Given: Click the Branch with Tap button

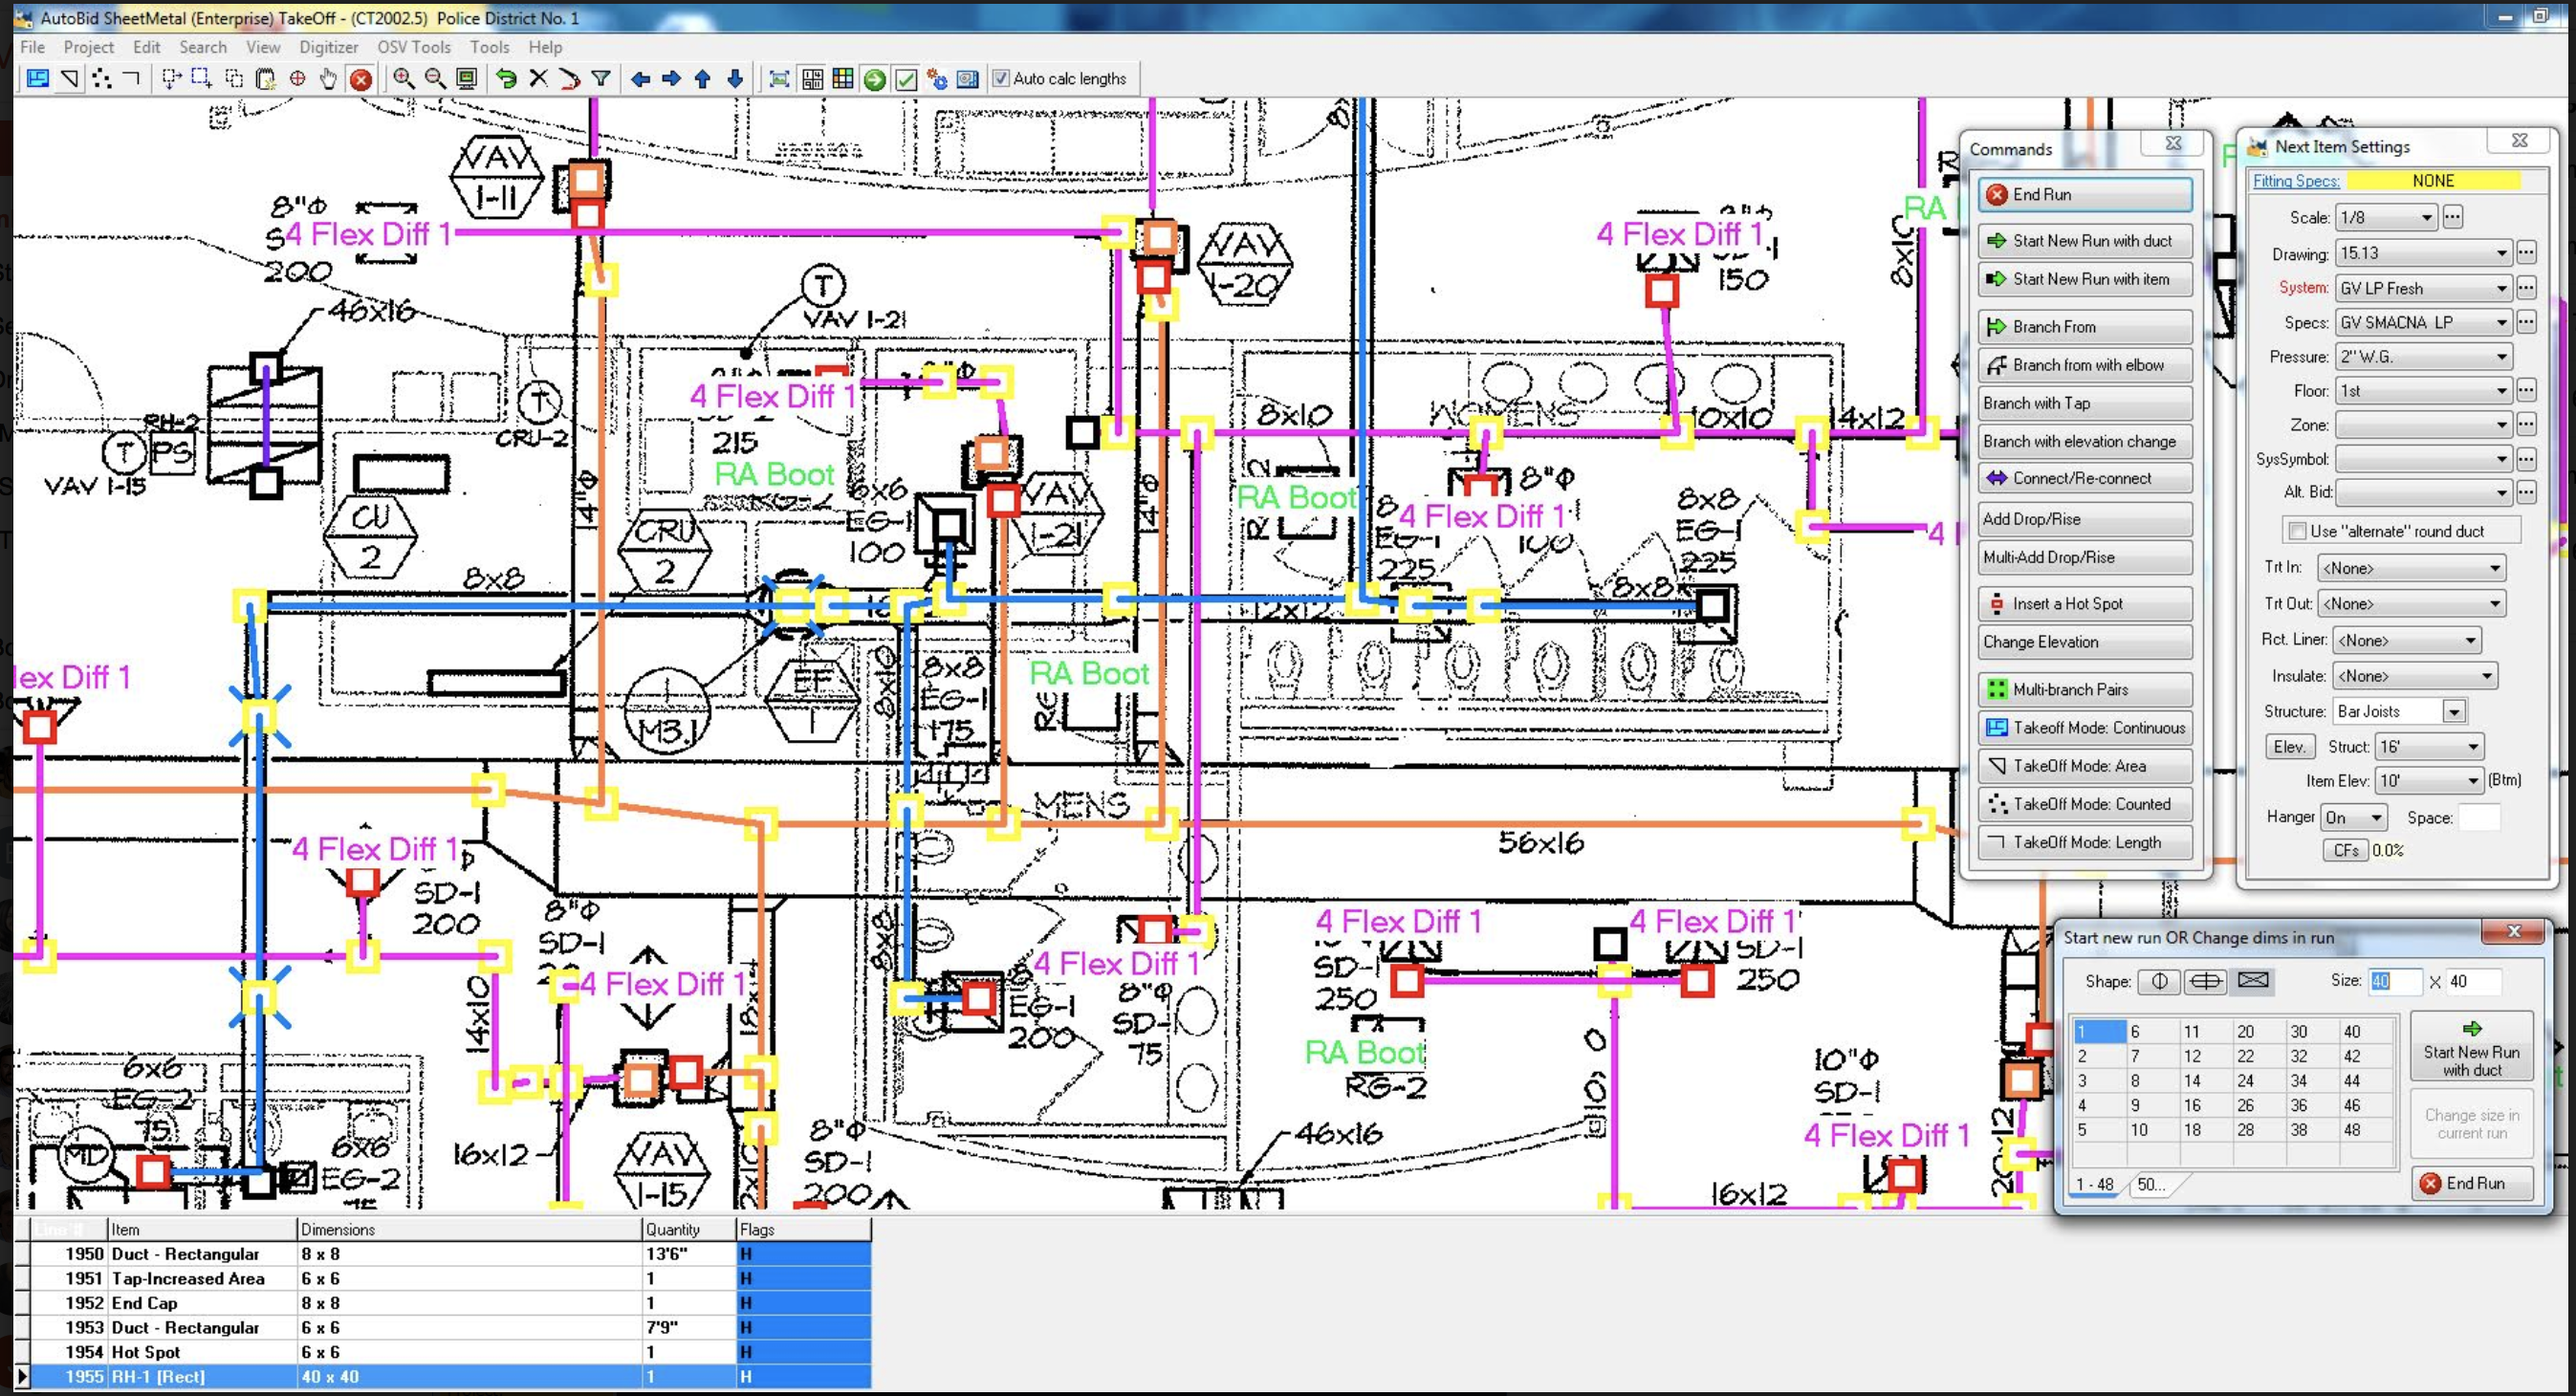Looking at the screenshot, I should [2084, 403].
